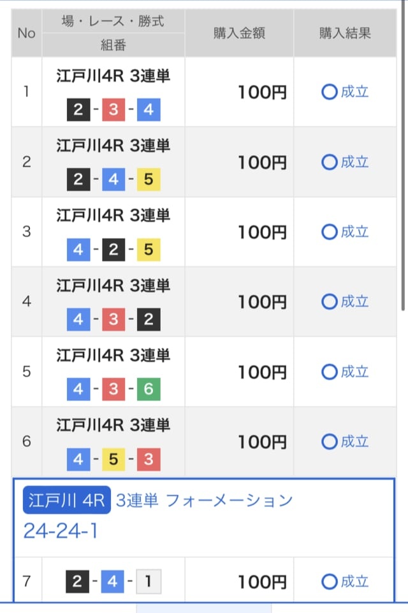
Task: Select the 成立 status text in row 7
Action: [x=355, y=582]
